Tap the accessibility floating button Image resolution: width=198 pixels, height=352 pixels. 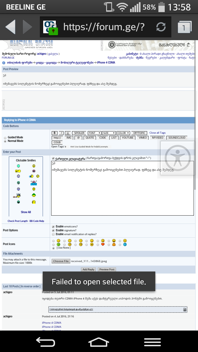178,158
